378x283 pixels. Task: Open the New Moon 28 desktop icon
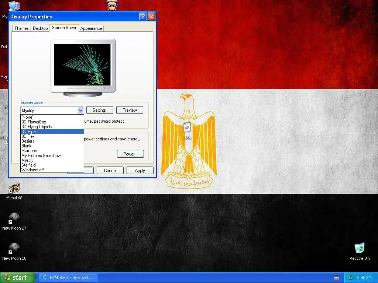(x=14, y=252)
